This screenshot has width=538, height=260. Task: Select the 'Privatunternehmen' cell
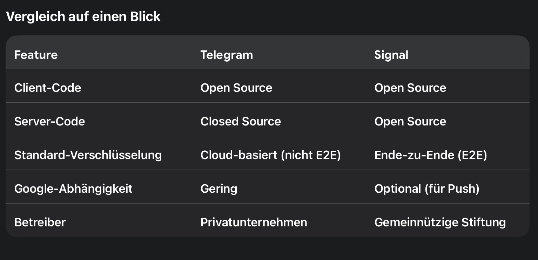pos(254,222)
